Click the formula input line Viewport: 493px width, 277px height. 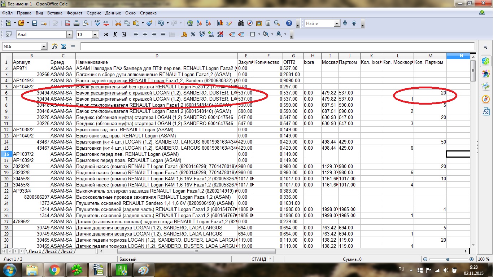278,46
